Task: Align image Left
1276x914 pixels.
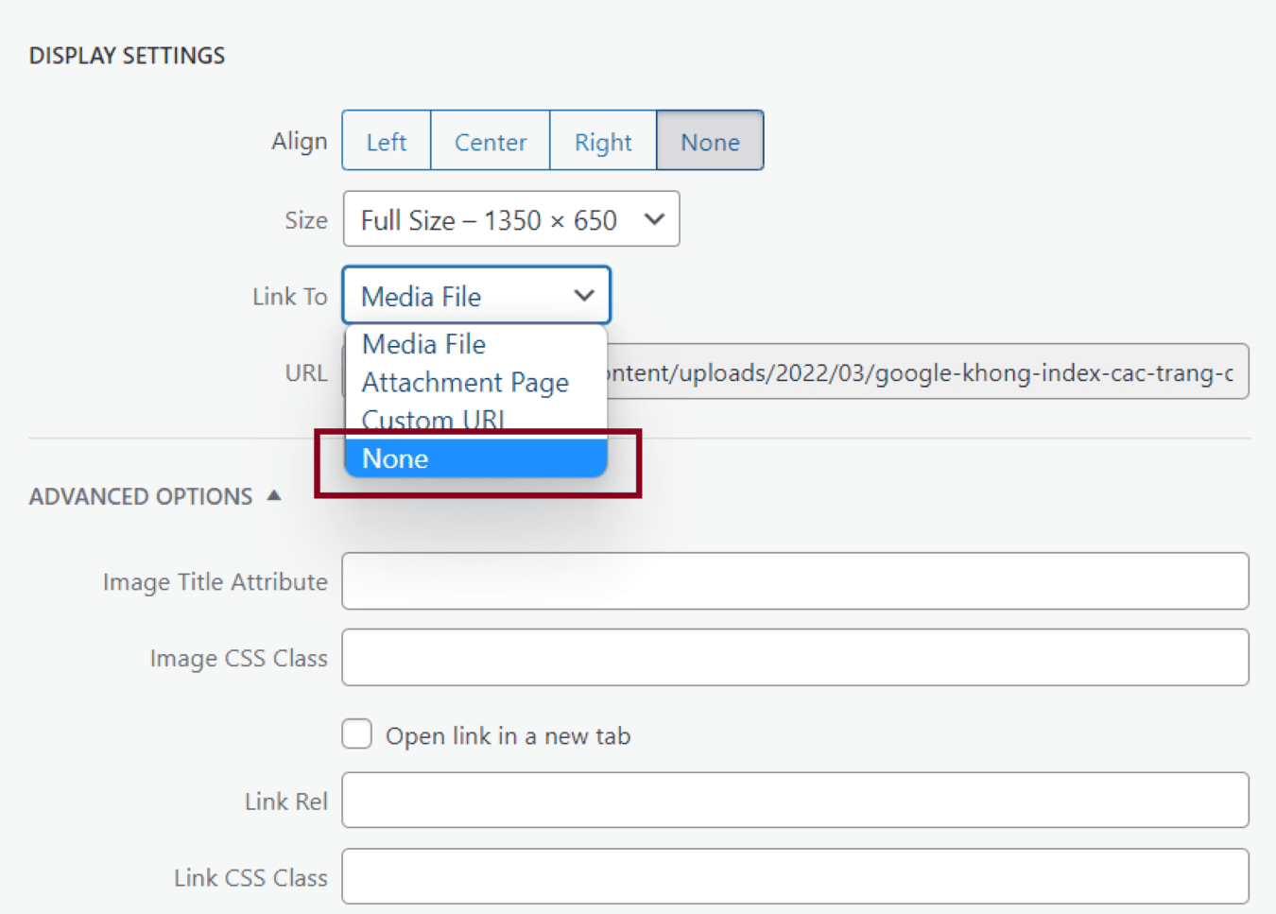Action: click(386, 142)
